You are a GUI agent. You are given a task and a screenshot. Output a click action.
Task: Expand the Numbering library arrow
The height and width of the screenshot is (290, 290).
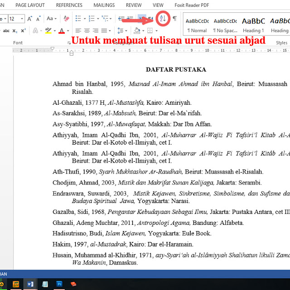(98, 19)
